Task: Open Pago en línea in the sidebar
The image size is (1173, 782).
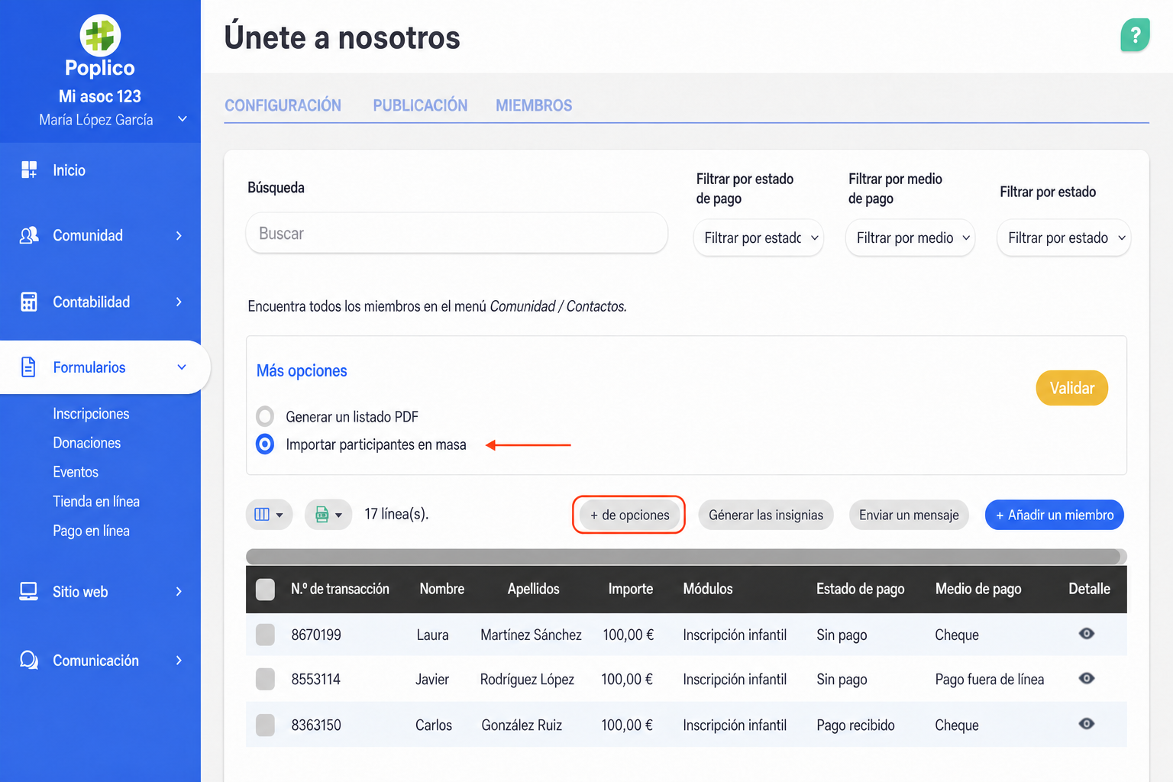Action: pyautogui.click(x=91, y=531)
